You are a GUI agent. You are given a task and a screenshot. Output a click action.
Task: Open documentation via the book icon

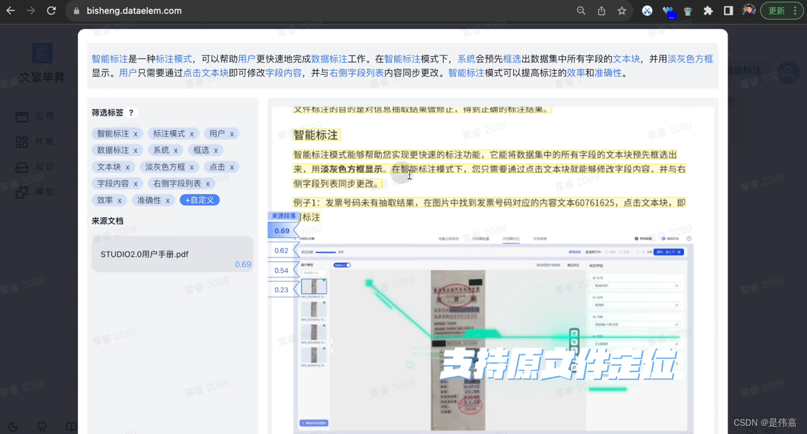point(71,428)
